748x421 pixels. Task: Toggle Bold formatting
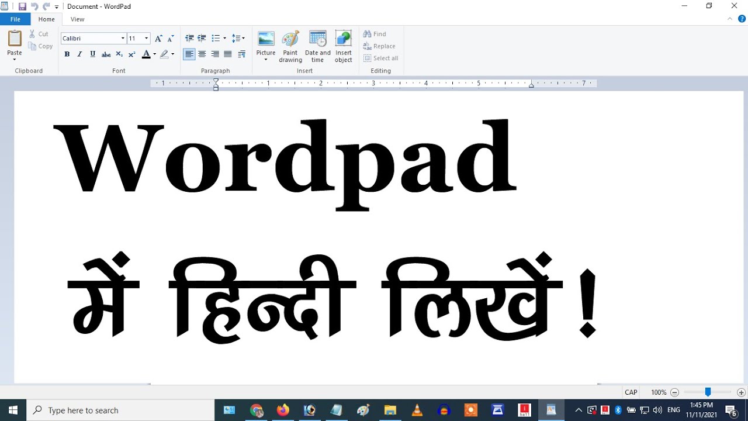pyautogui.click(x=67, y=54)
